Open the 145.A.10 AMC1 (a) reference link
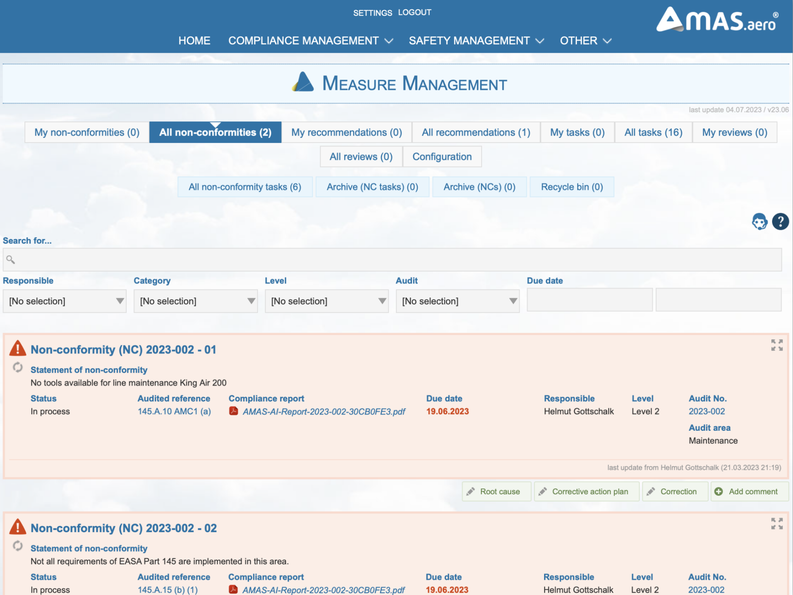This screenshot has height=595, width=793. click(x=174, y=411)
